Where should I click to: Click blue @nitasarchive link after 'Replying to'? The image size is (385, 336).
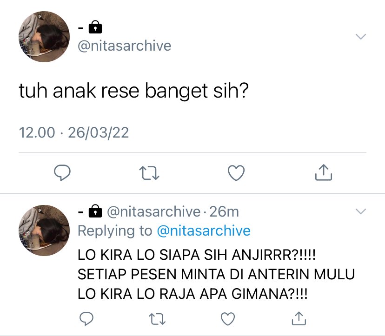204,231
